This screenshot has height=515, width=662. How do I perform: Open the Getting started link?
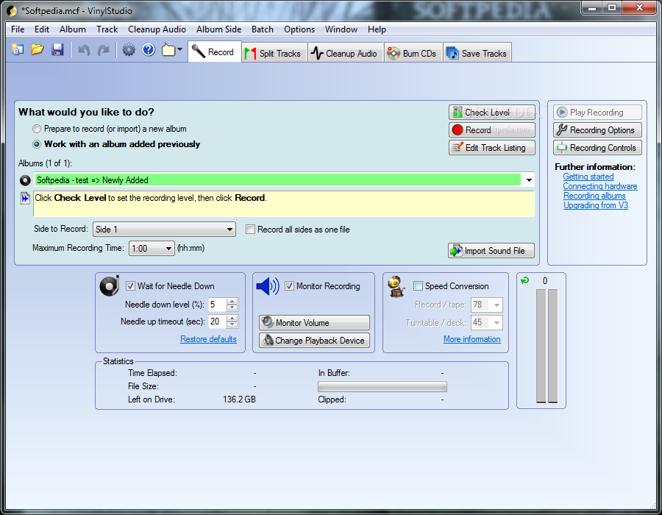pos(588,177)
